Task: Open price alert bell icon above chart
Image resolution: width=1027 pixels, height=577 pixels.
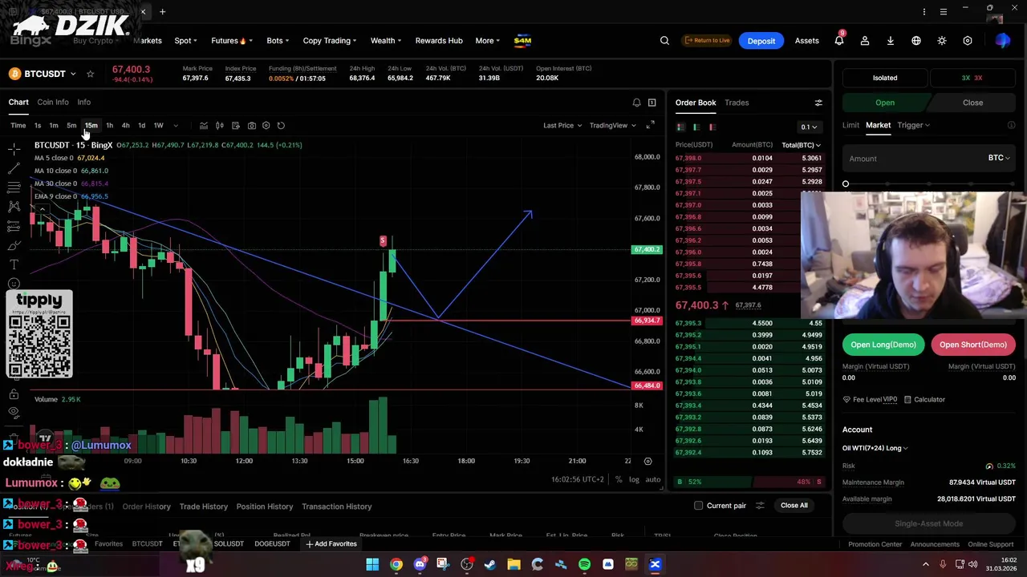Action: coord(636,103)
